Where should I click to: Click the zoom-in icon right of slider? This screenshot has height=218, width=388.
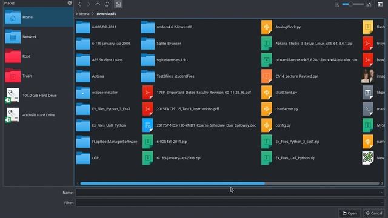369,4
